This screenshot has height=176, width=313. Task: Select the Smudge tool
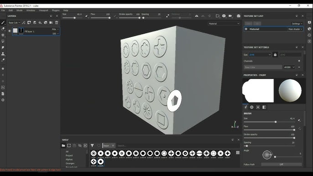pos(3,47)
